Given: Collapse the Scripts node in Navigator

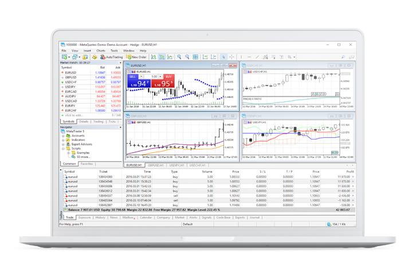Looking at the screenshot, I should (x=63, y=149).
